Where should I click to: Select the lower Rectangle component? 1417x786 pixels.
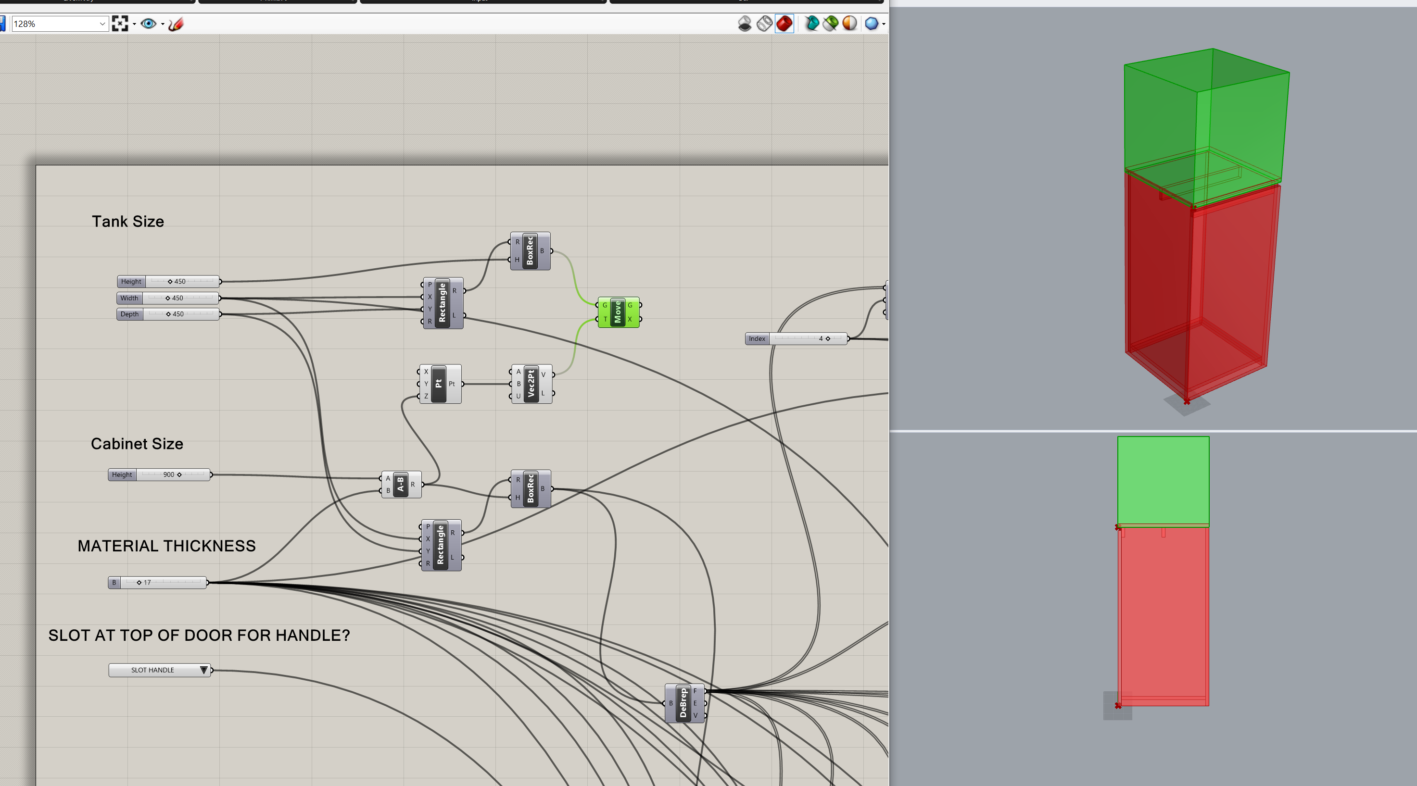tap(441, 545)
